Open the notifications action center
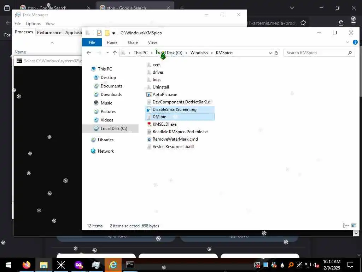Screen dimensions: 362x272 [x=350, y=265]
